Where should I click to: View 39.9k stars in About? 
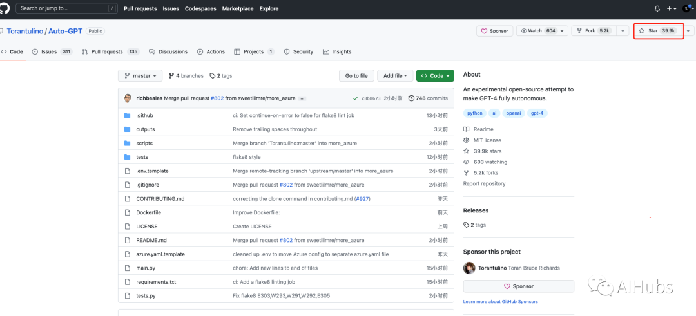[x=483, y=151]
